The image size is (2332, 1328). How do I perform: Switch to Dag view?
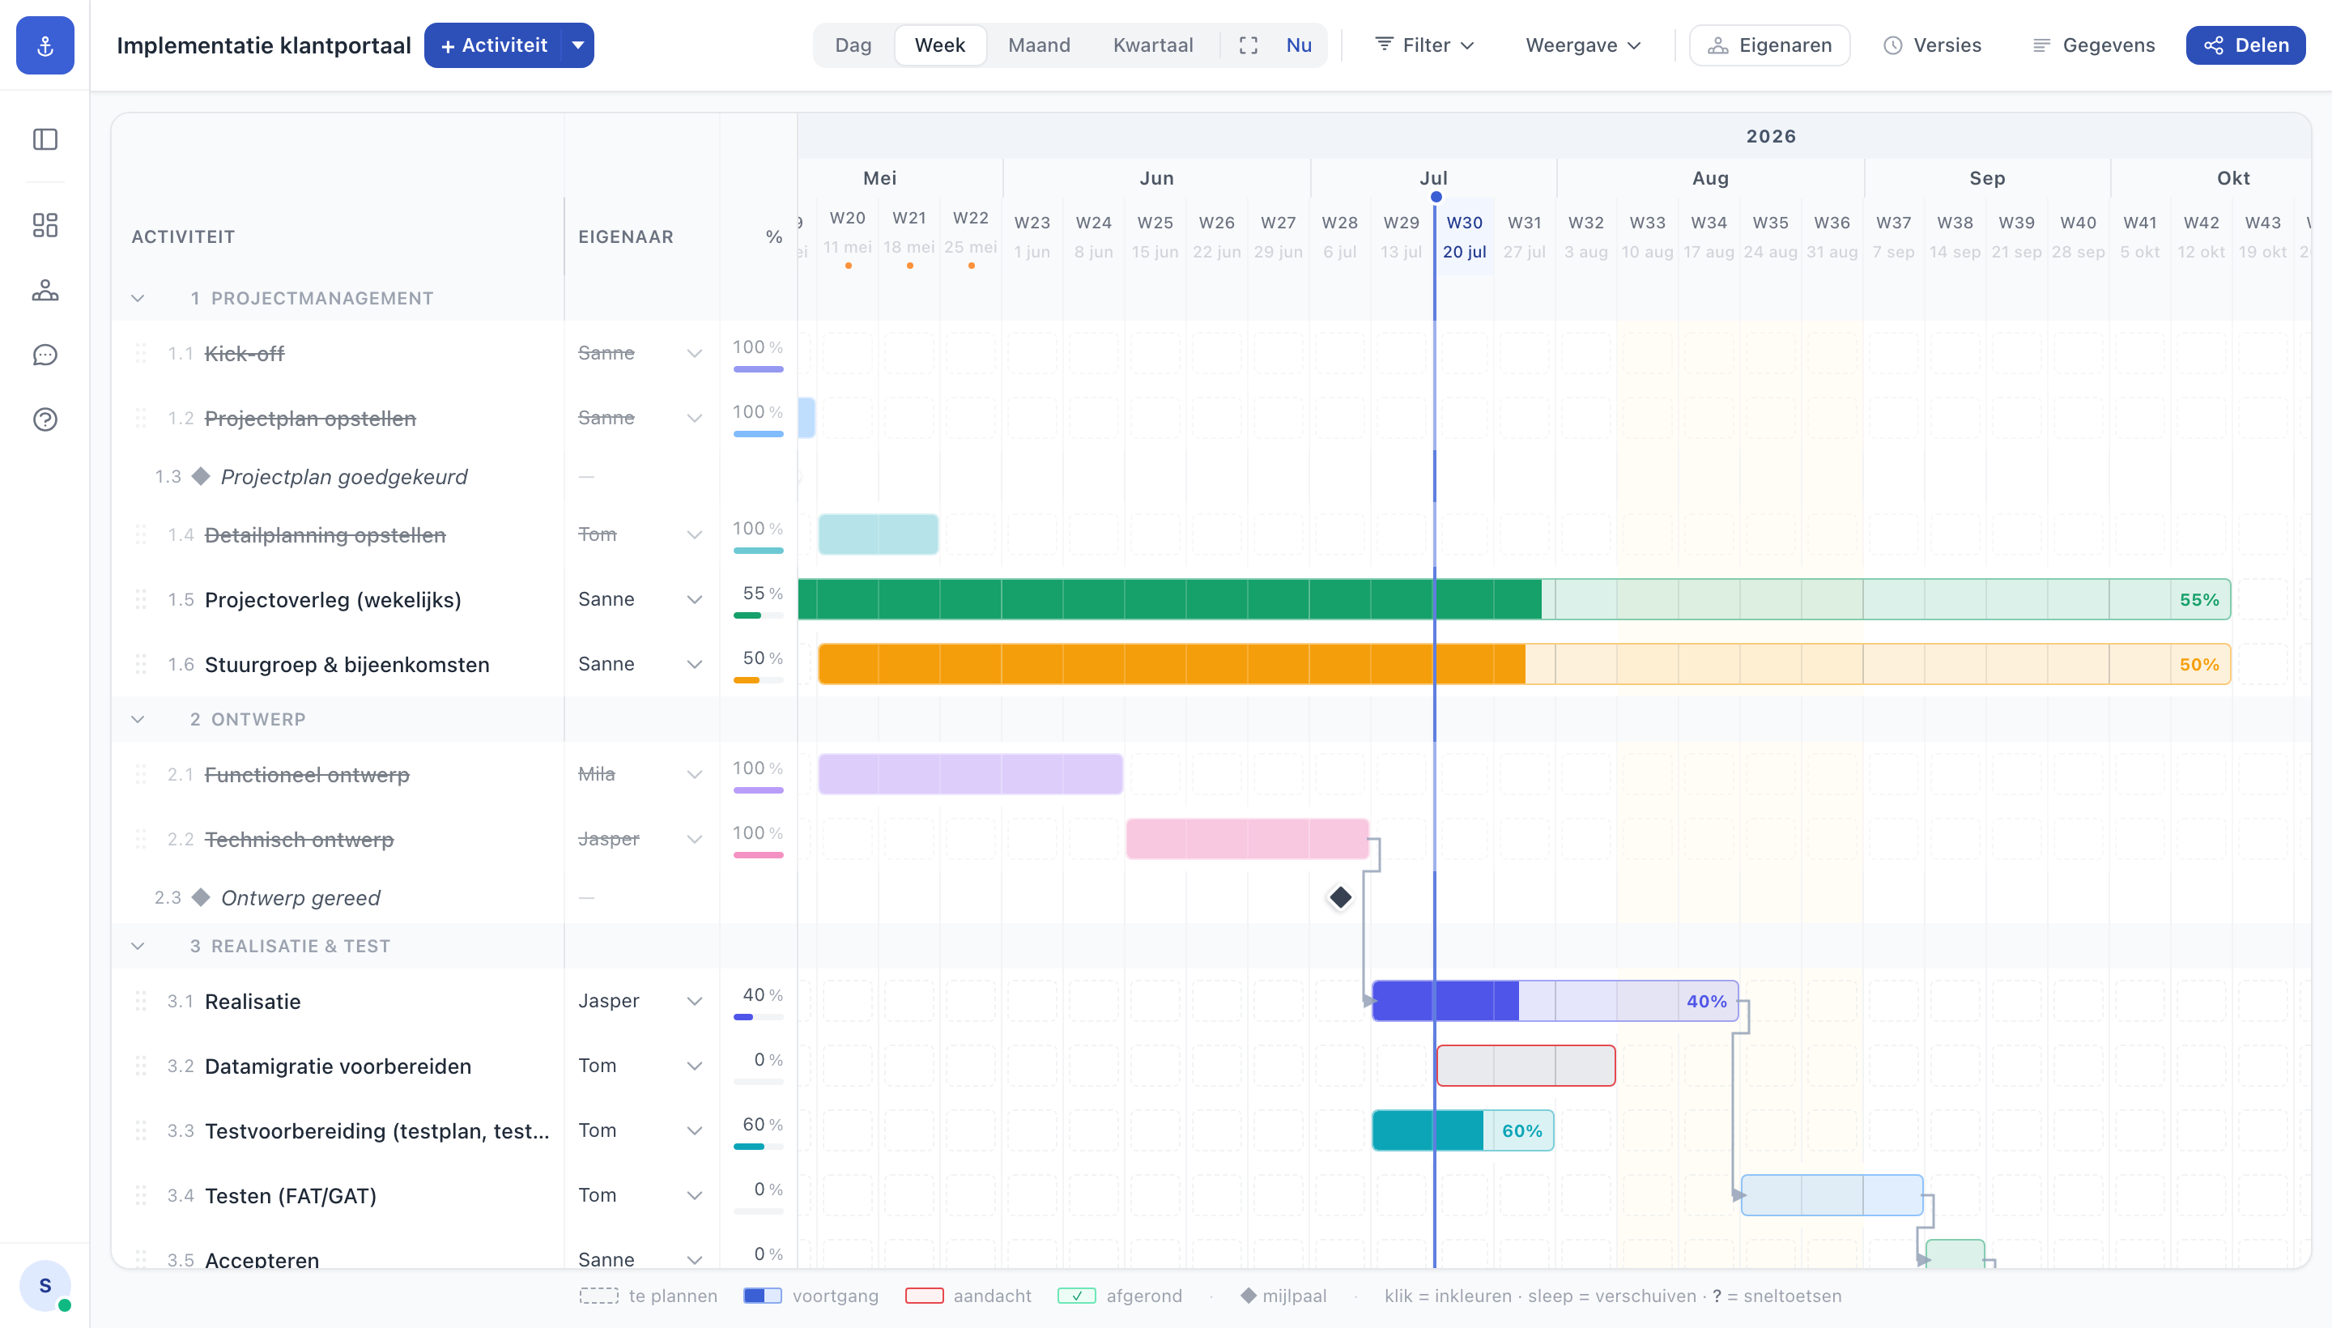pyautogui.click(x=853, y=45)
